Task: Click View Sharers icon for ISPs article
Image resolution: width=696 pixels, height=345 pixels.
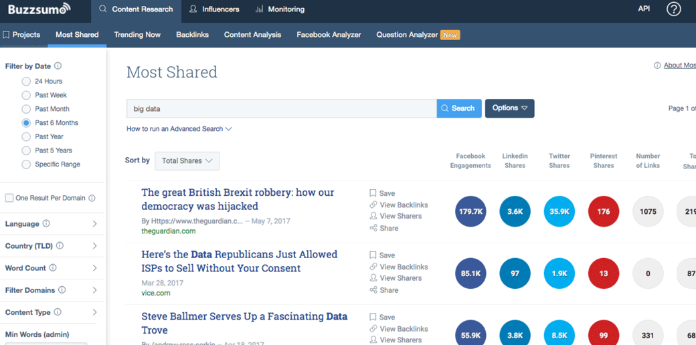Action: pyautogui.click(x=373, y=278)
